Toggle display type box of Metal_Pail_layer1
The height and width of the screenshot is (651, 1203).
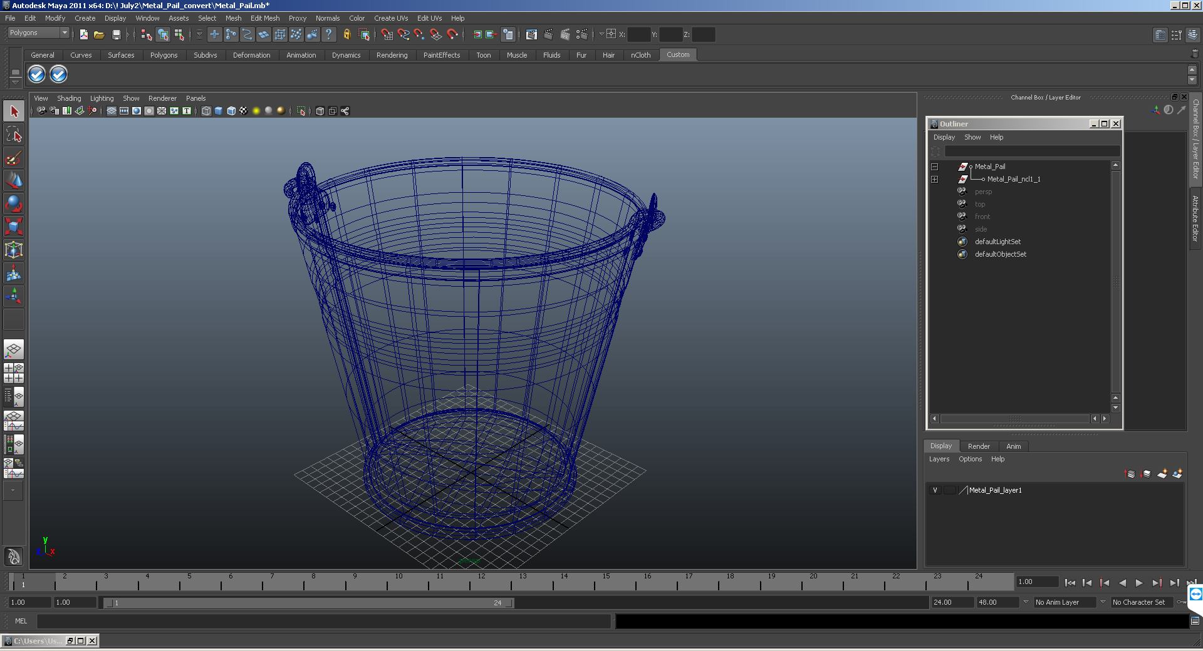coord(949,490)
